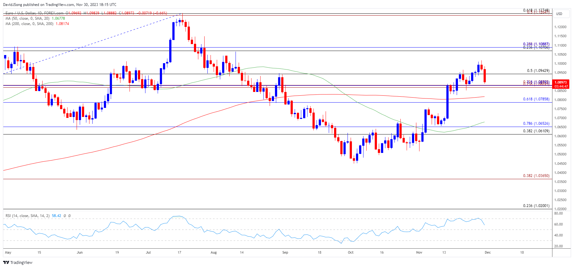Click the Oct date on time axis

click(351, 252)
